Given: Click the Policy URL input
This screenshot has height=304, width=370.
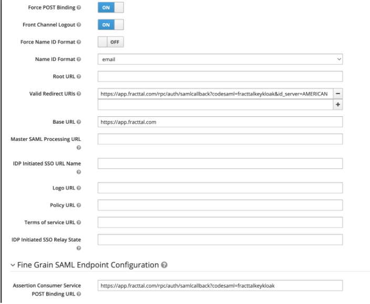Looking at the screenshot, I should point(220,205).
